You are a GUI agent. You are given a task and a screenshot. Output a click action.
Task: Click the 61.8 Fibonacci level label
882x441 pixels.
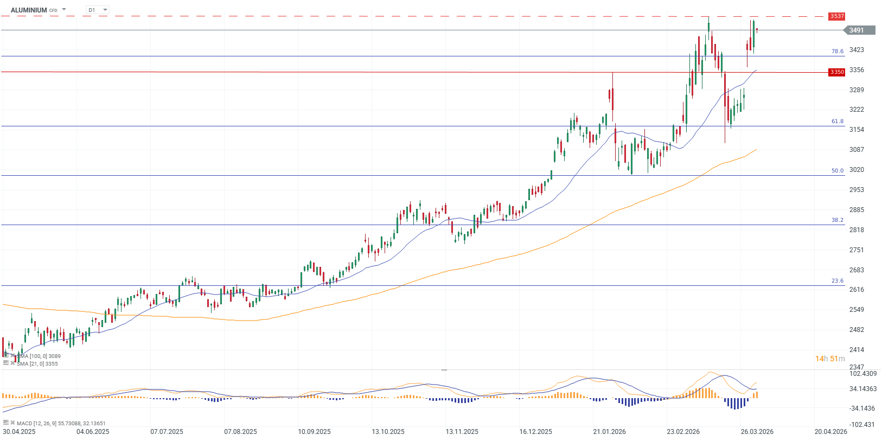838,122
